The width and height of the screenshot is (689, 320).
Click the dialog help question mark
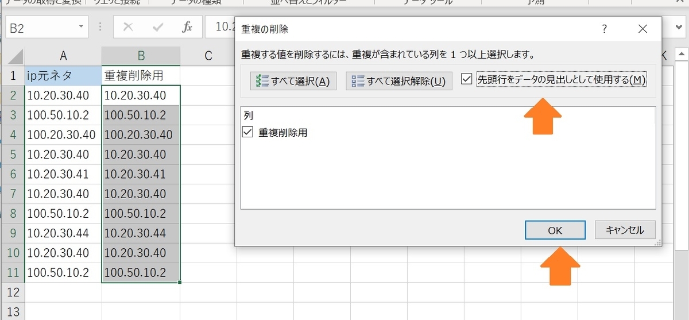(x=605, y=29)
